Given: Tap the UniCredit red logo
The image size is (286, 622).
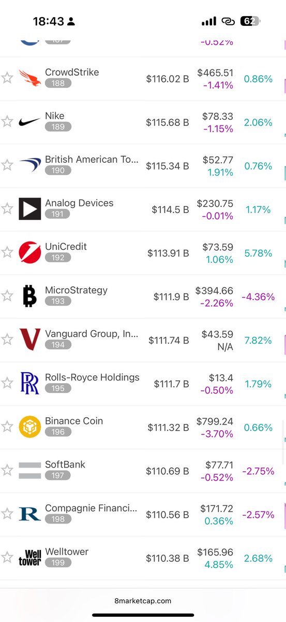Looking at the screenshot, I should (x=29, y=252).
